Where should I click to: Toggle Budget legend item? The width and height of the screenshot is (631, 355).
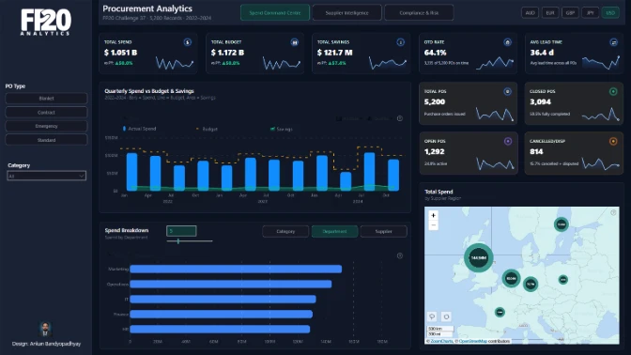[207, 130]
